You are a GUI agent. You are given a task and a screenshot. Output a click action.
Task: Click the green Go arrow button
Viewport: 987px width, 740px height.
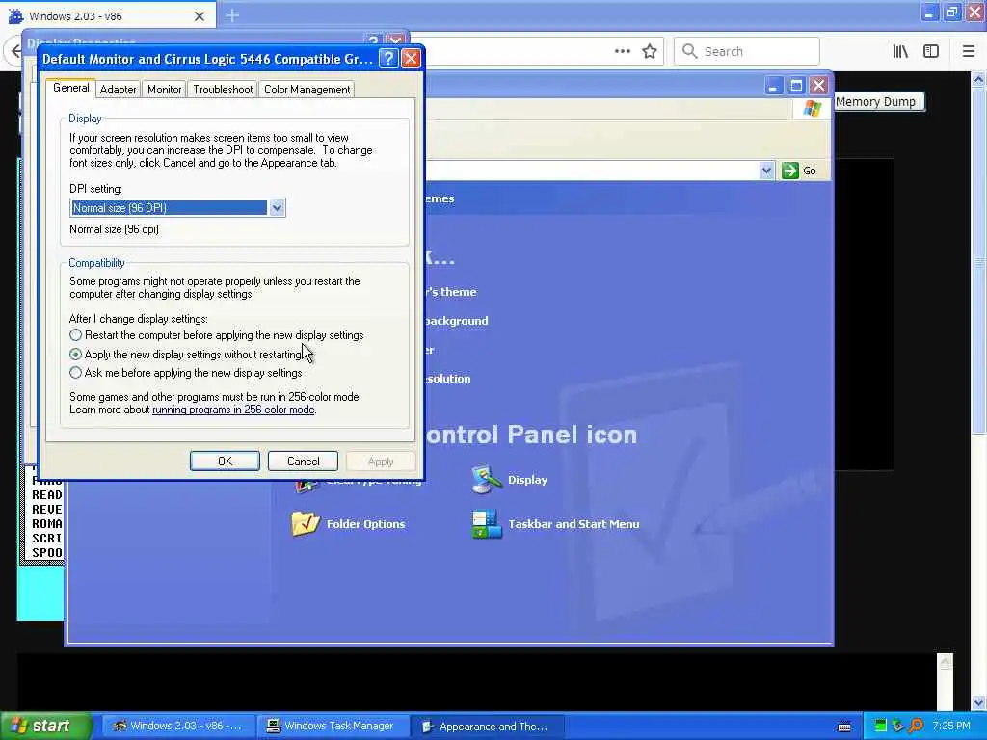(789, 171)
